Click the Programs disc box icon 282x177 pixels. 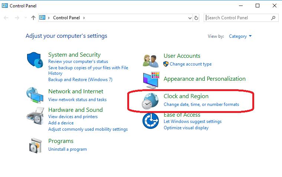(x=36, y=146)
